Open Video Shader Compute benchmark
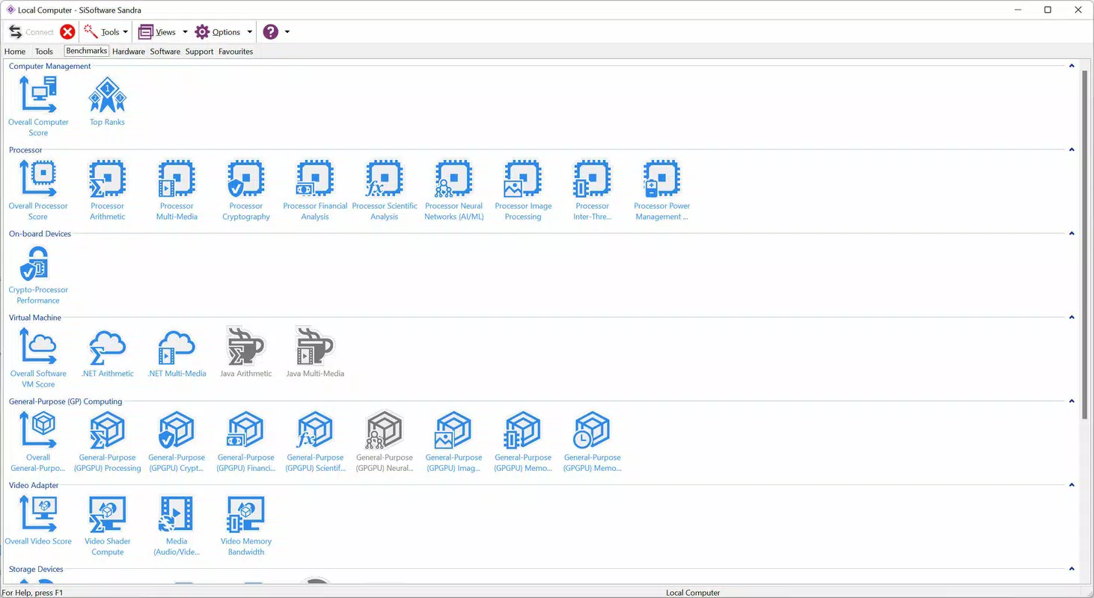The image size is (1094, 598). pyautogui.click(x=108, y=525)
